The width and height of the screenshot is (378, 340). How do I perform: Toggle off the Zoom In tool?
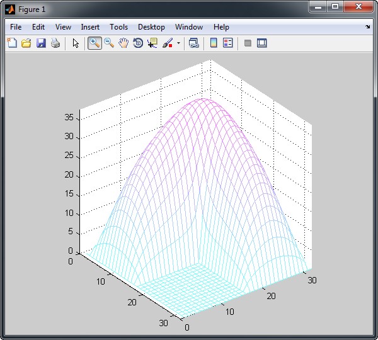pos(94,43)
